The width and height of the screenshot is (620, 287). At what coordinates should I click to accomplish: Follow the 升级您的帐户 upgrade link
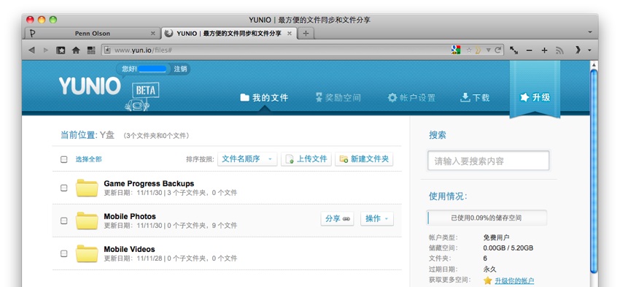(x=514, y=280)
